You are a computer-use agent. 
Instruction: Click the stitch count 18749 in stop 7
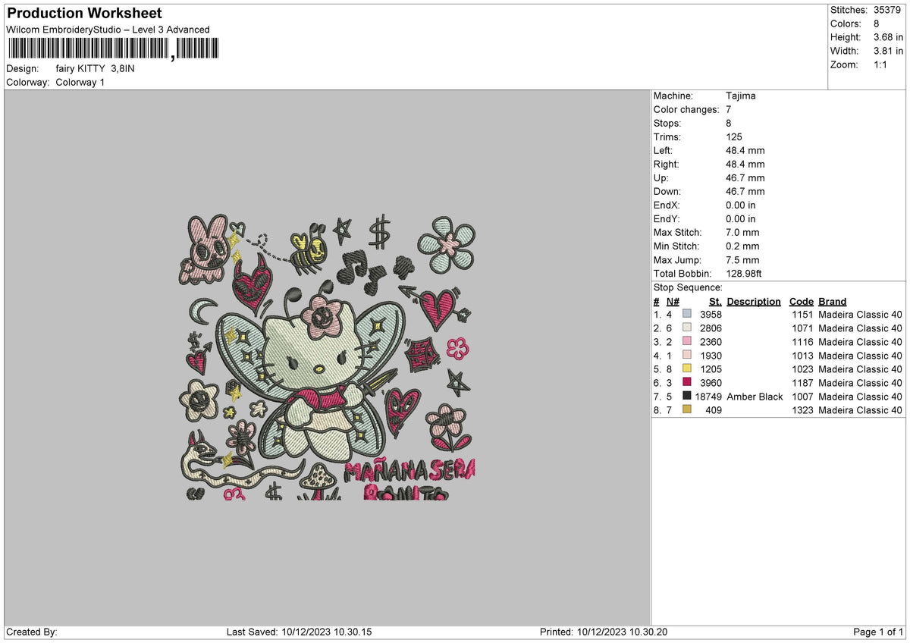tap(709, 397)
